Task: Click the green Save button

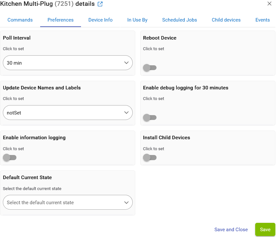Action: [265, 230]
